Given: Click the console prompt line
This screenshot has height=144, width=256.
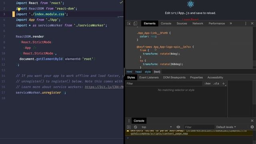Looking at the screenshot, I should [x=190, y=138].
